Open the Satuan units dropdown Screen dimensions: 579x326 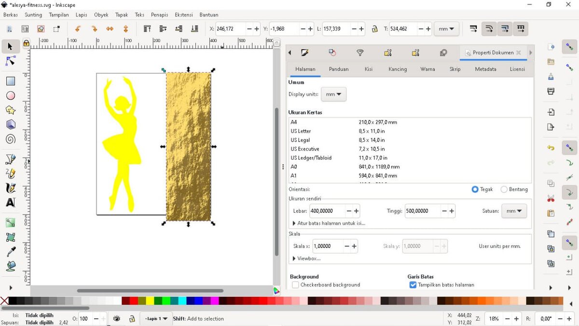click(x=514, y=211)
